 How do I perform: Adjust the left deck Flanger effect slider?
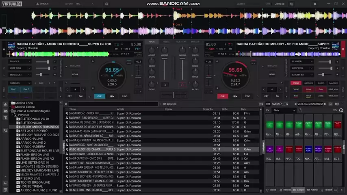click(x=48, y=62)
